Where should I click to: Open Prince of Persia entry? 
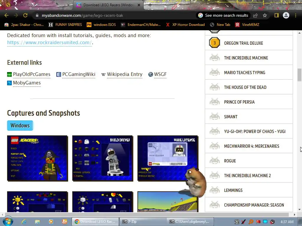[x=239, y=102]
